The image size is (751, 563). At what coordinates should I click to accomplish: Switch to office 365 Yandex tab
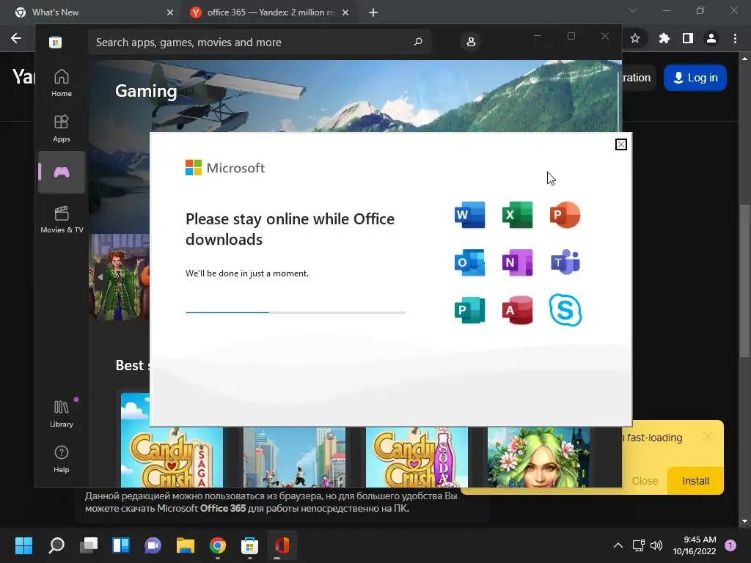(x=268, y=12)
